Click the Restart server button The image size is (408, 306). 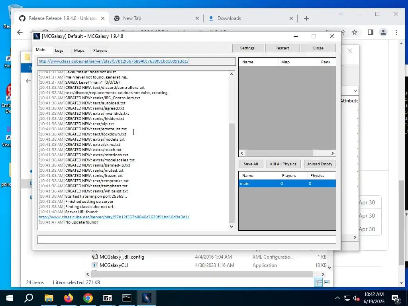(x=282, y=48)
